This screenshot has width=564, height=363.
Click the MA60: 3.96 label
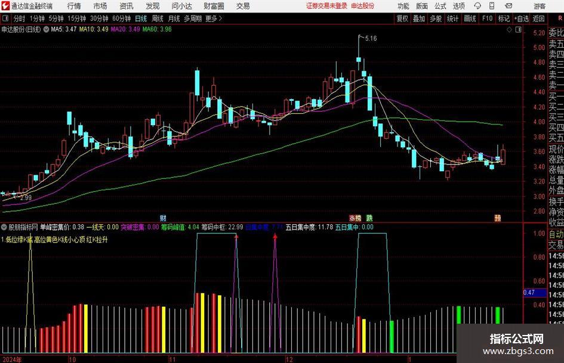(157, 29)
